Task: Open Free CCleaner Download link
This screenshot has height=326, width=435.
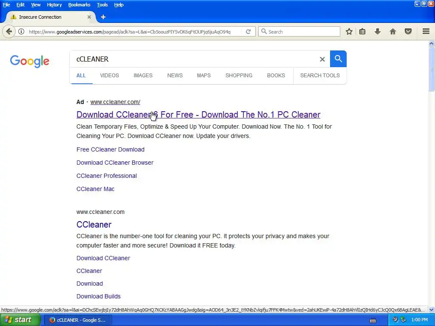Action: pos(110,149)
